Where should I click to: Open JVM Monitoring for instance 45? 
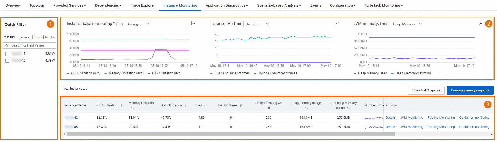coord(412,127)
